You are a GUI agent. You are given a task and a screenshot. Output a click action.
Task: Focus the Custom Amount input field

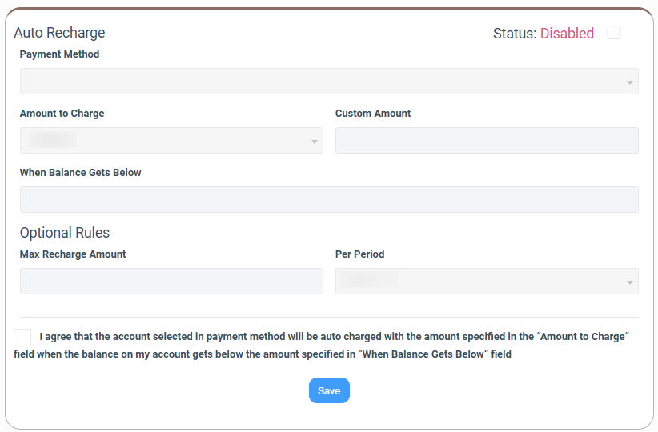487,141
